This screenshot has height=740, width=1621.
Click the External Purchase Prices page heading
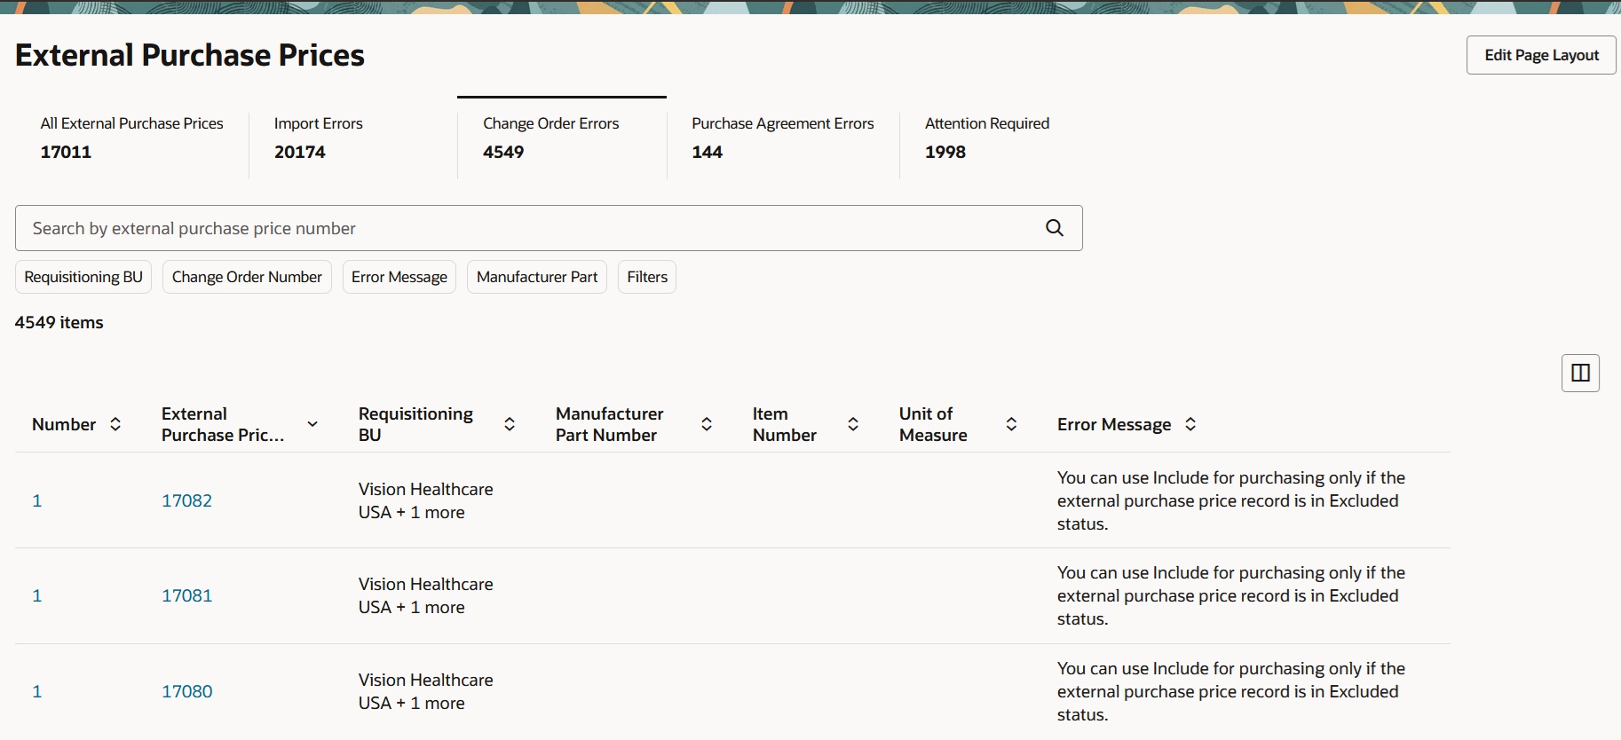190,55
